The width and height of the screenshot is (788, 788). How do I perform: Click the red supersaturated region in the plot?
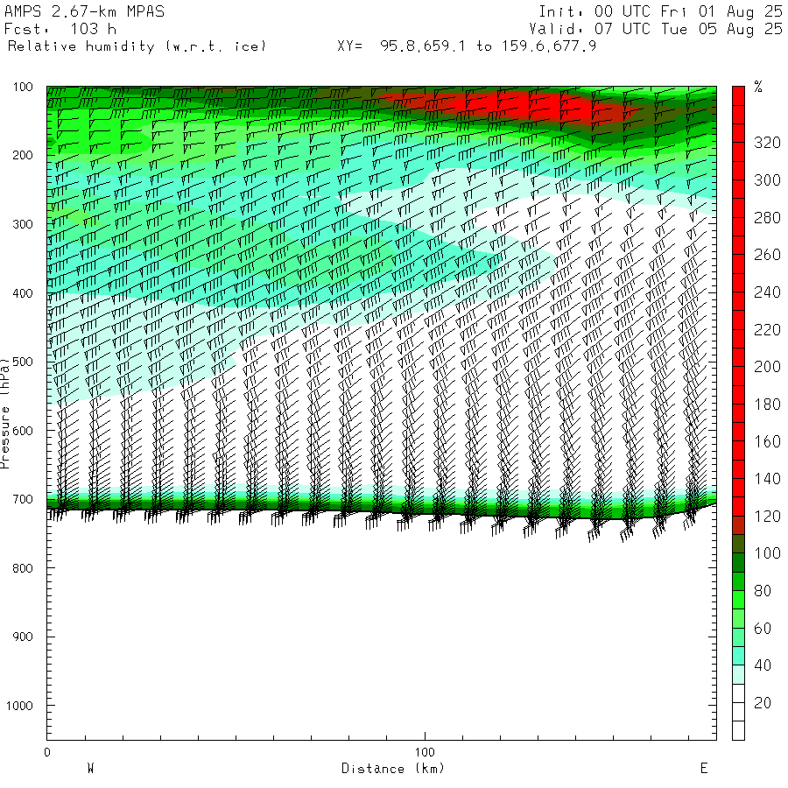(x=523, y=107)
